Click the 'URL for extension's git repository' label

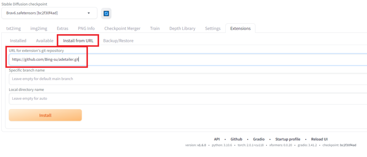click(36, 50)
